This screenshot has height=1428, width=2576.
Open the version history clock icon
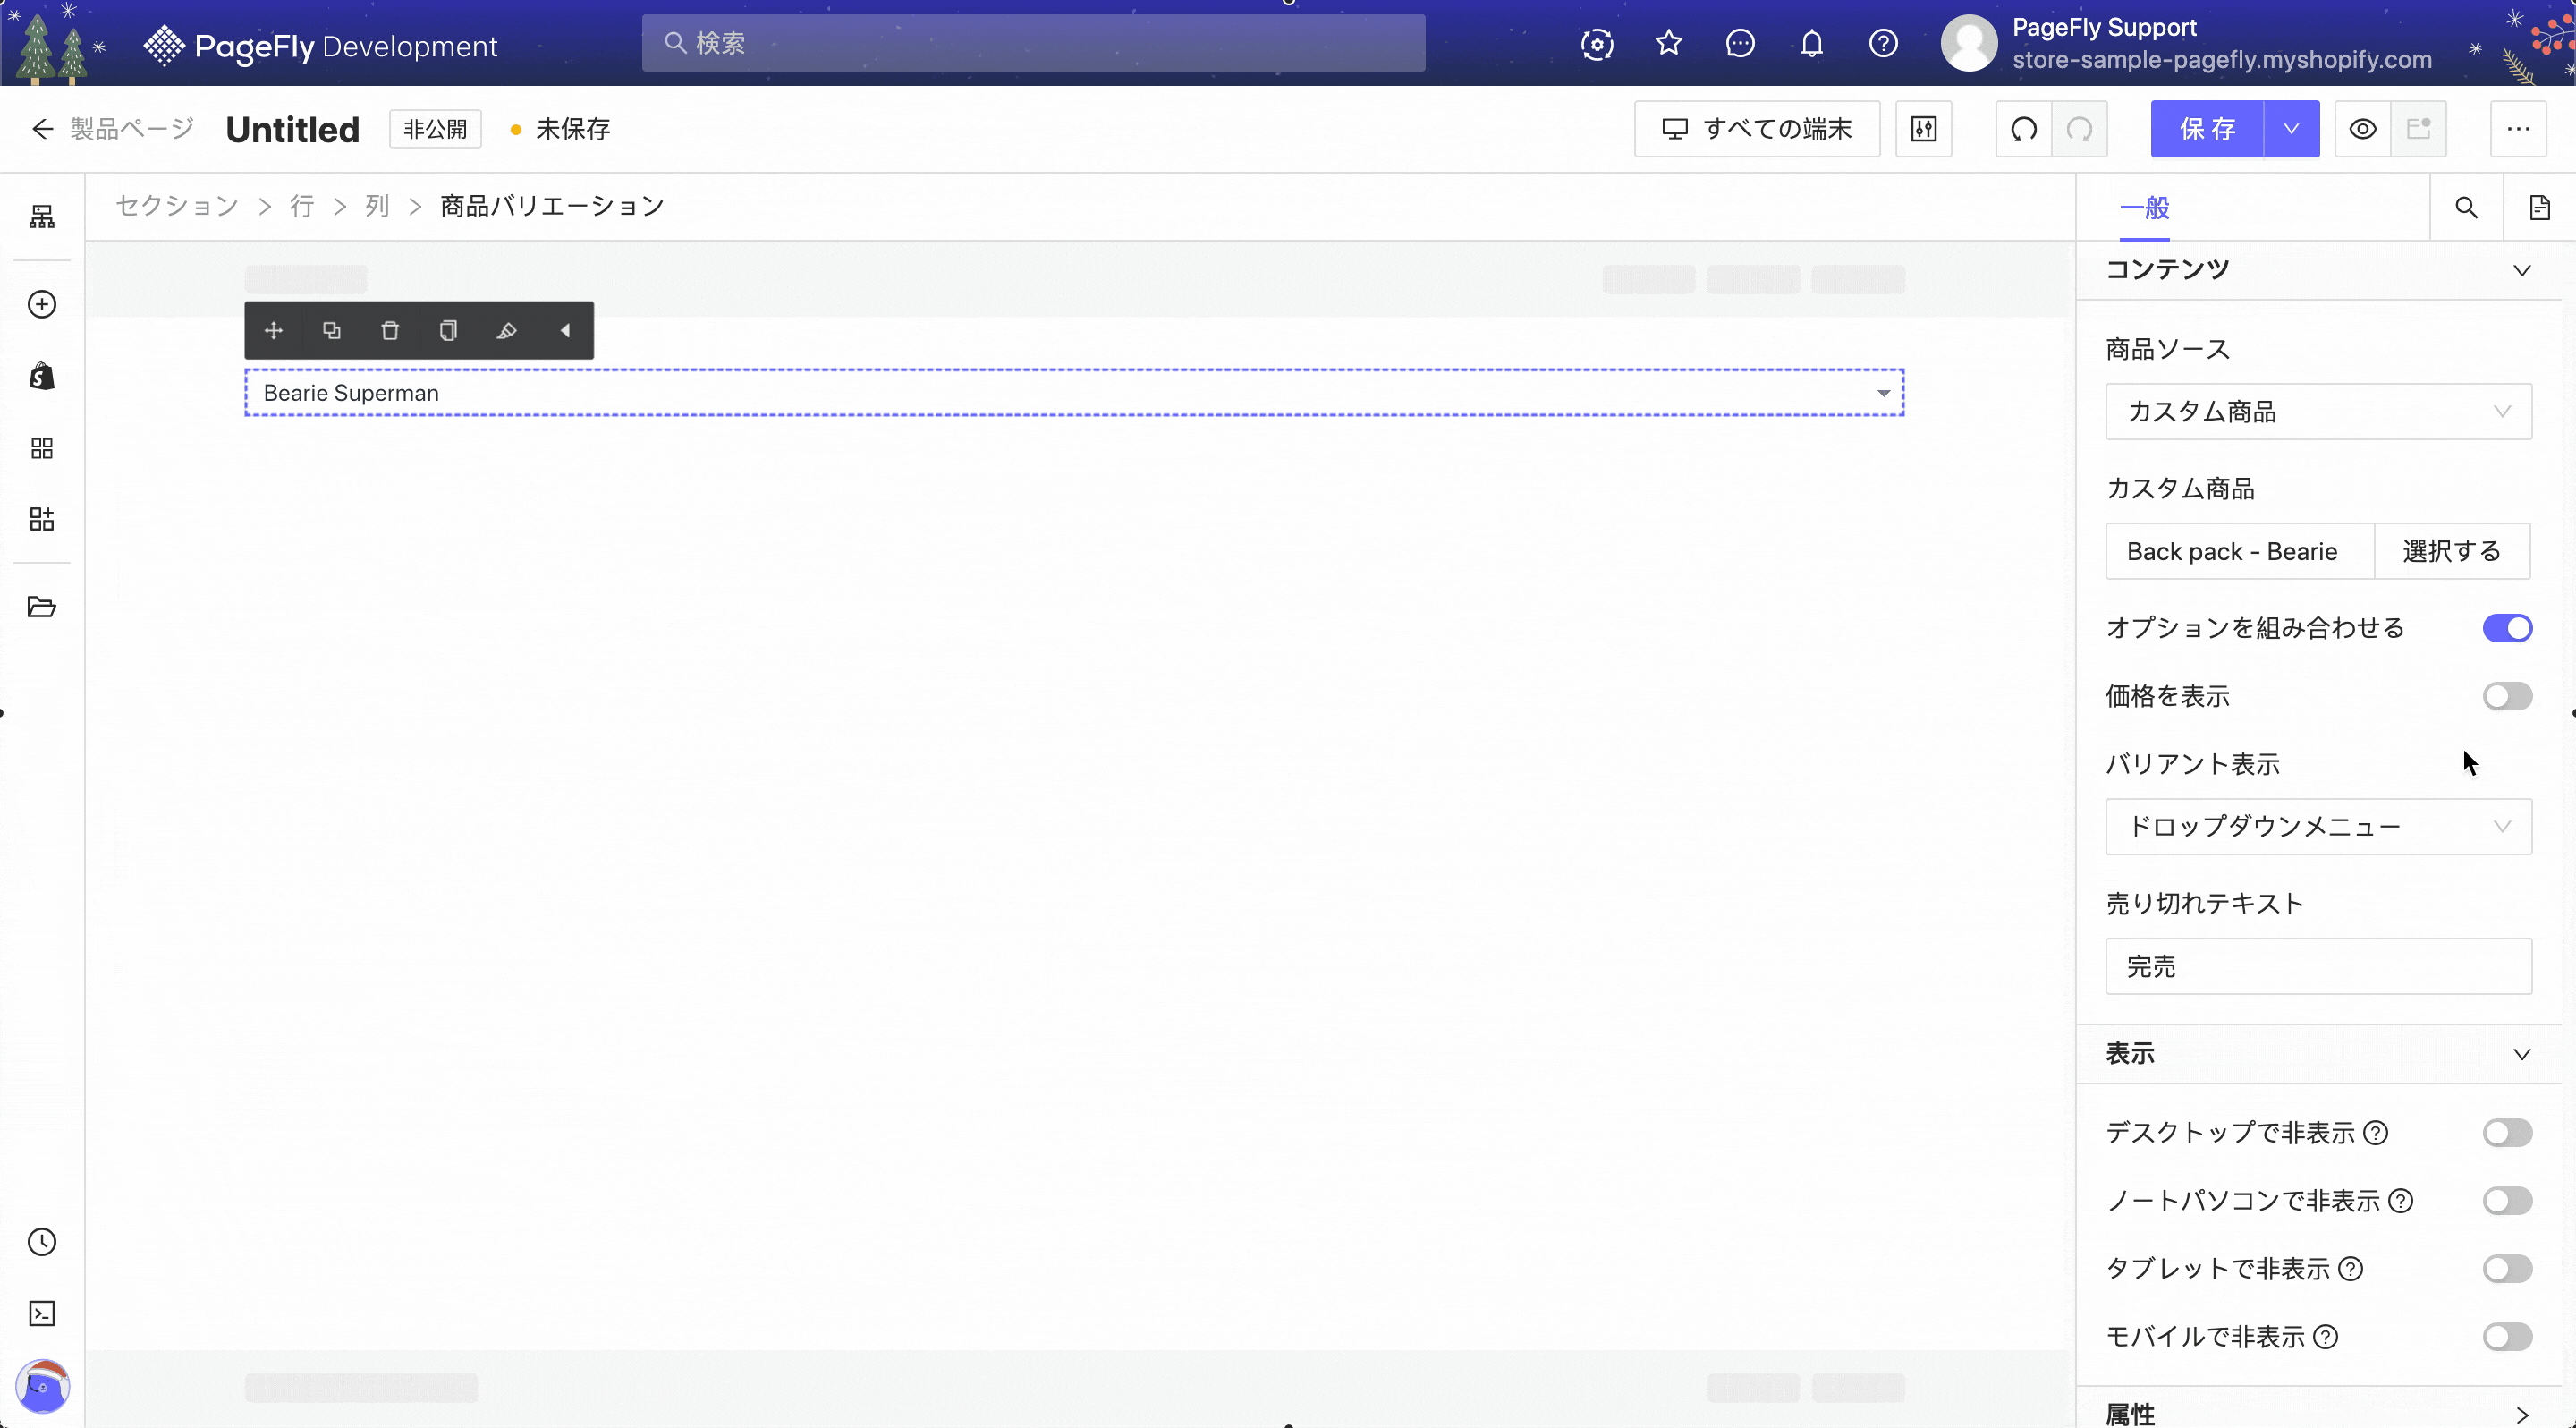tap(42, 1241)
